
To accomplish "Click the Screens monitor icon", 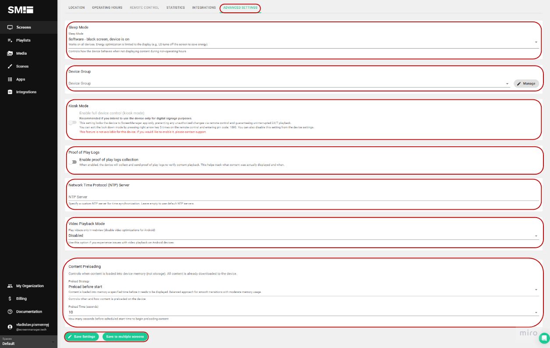I will click(x=10, y=27).
